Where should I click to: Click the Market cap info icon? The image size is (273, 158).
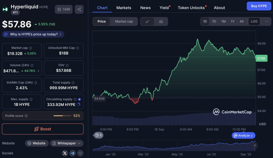tap(30, 48)
